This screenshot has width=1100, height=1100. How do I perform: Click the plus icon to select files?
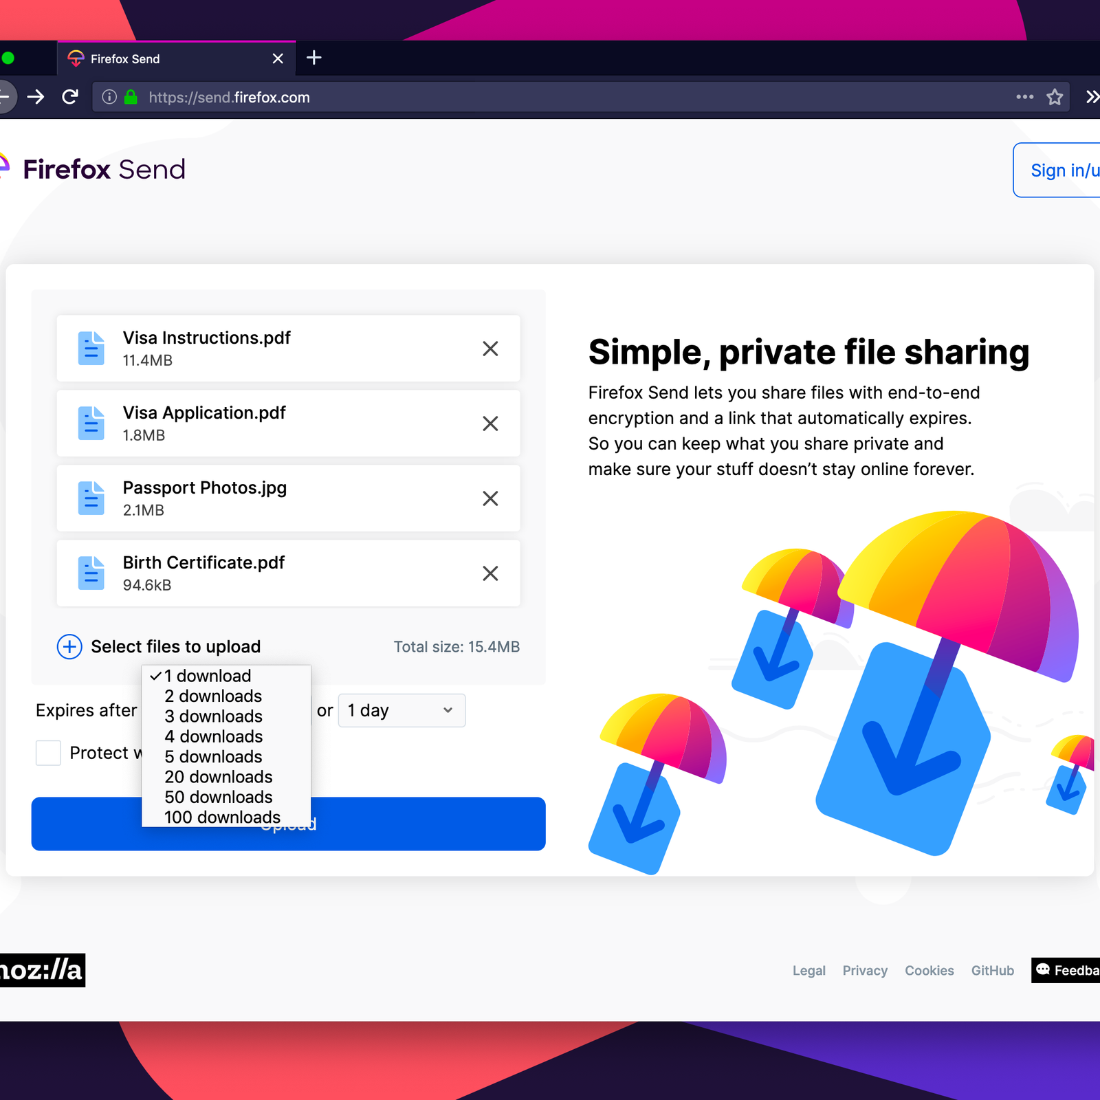[69, 647]
